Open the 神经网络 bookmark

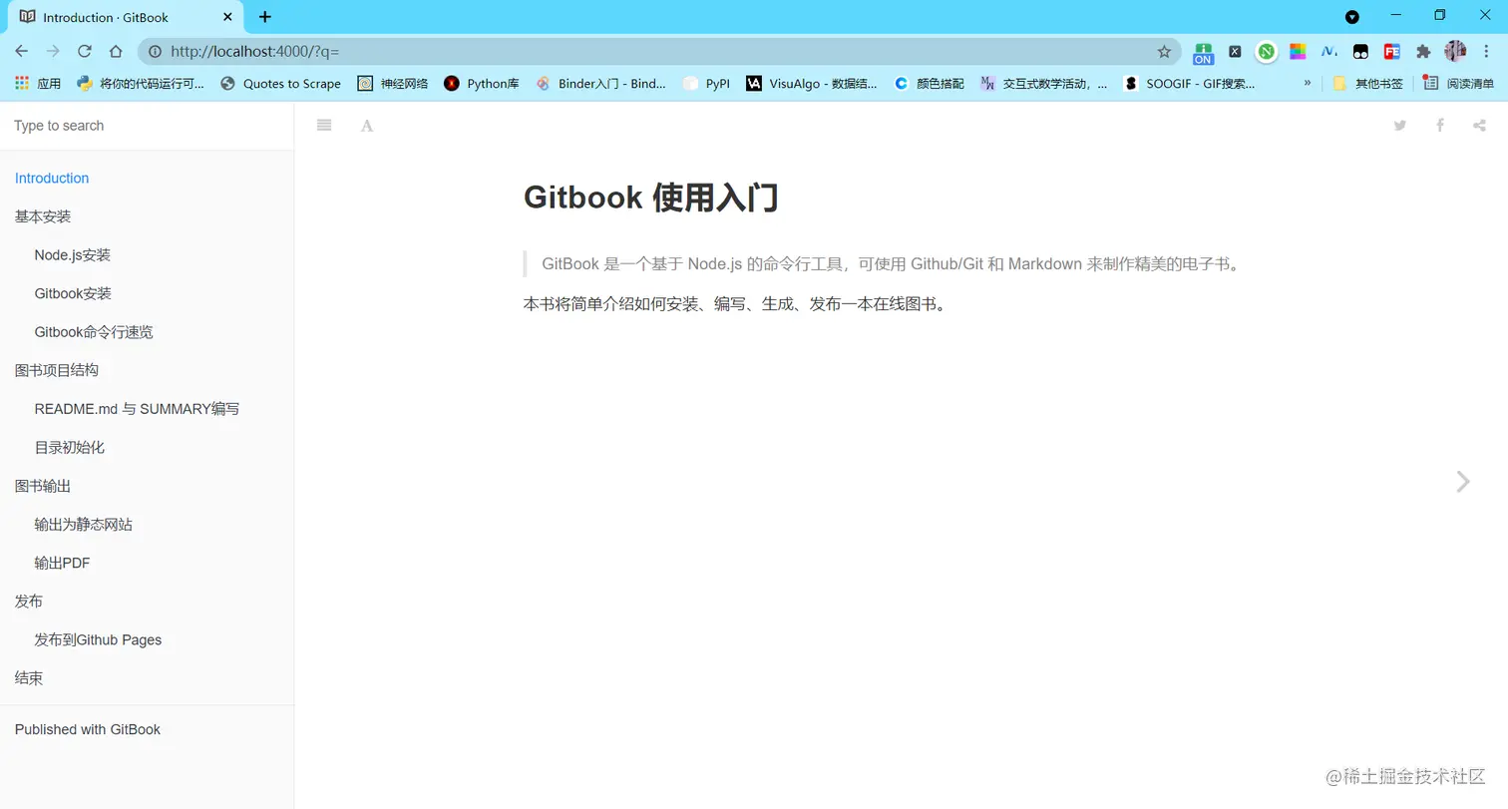tap(393, 84)
